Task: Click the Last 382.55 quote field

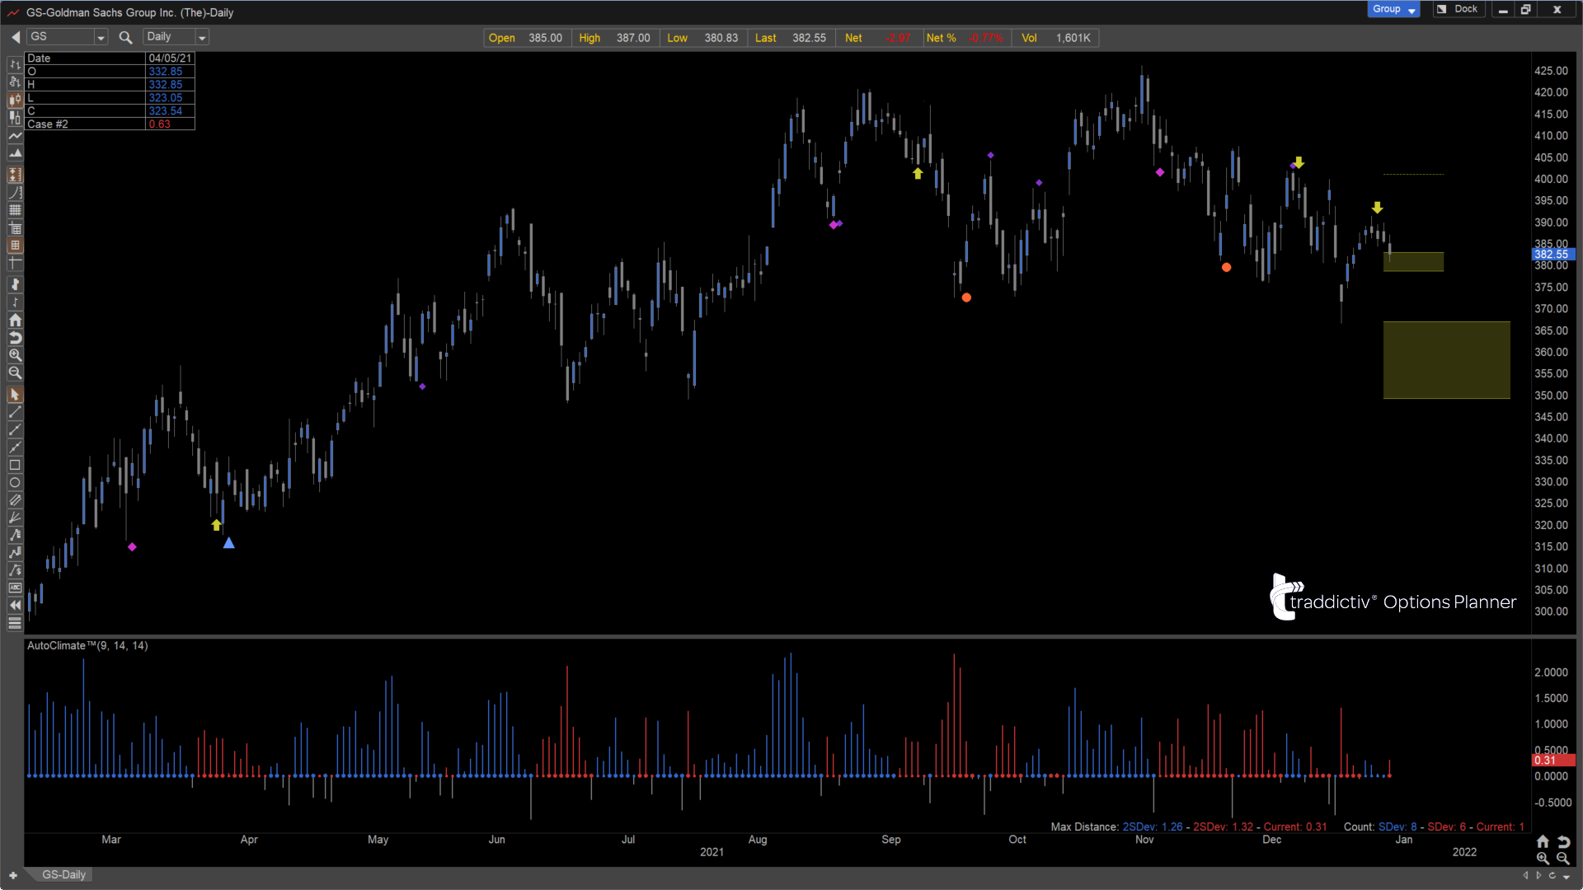Action: 790,38
